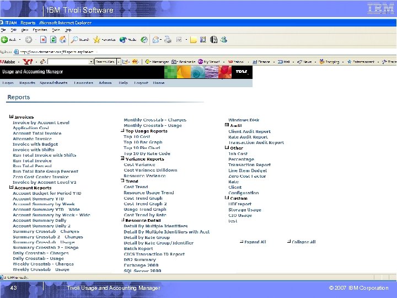The width and height of the screenshot is (397, 298).
Task: Click the Adobe toolbar button
Action: point(8,62)
